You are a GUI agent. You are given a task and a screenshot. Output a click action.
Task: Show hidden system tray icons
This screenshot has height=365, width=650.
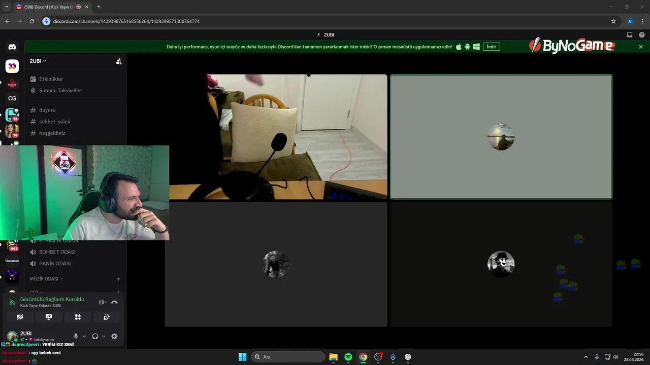tap(586, 357)
